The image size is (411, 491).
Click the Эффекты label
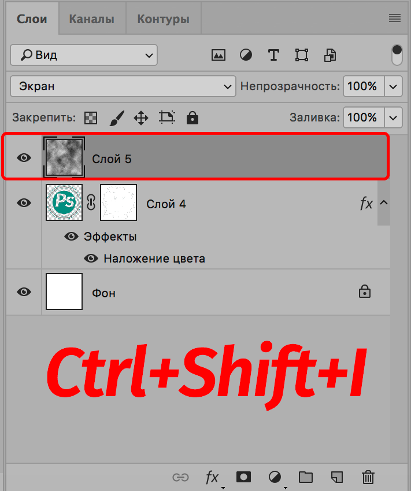110,237
